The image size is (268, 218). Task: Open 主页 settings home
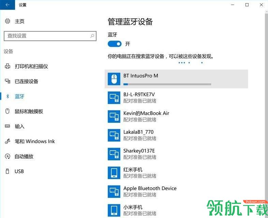pyautogui.click(x=19, y=21)
